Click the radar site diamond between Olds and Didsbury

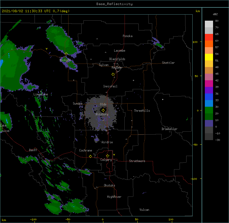coord(103,110)
